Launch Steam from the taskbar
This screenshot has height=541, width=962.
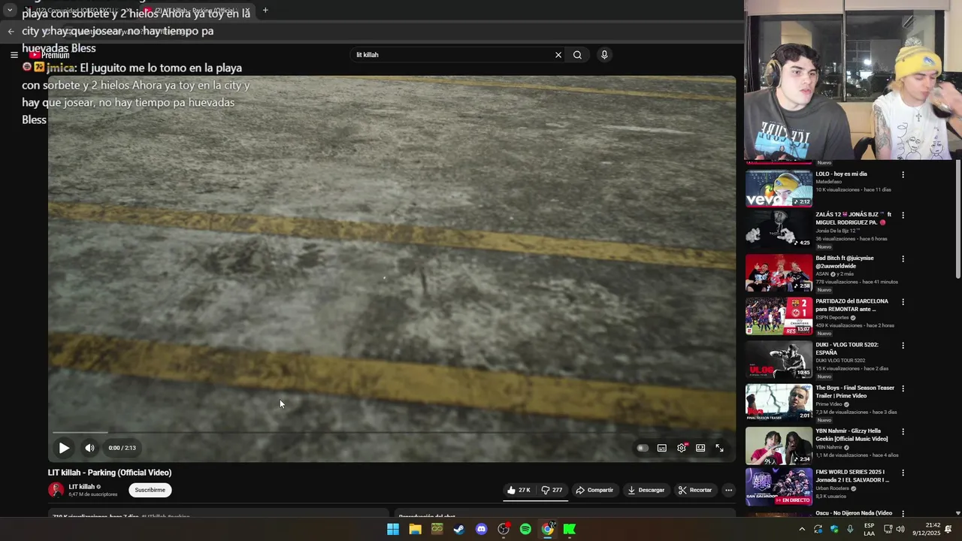click(459, 529)
